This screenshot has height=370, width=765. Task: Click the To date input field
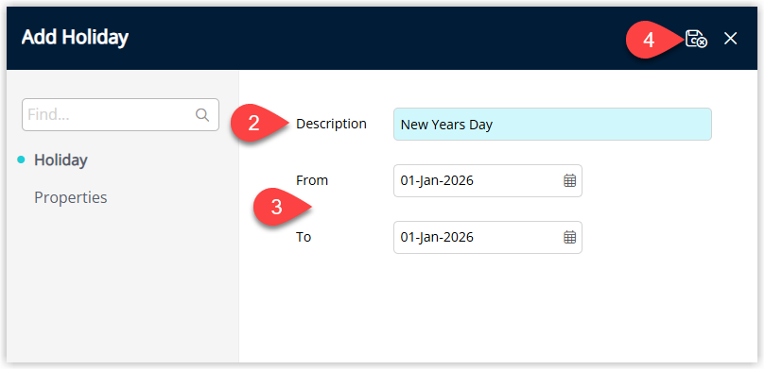487,237
